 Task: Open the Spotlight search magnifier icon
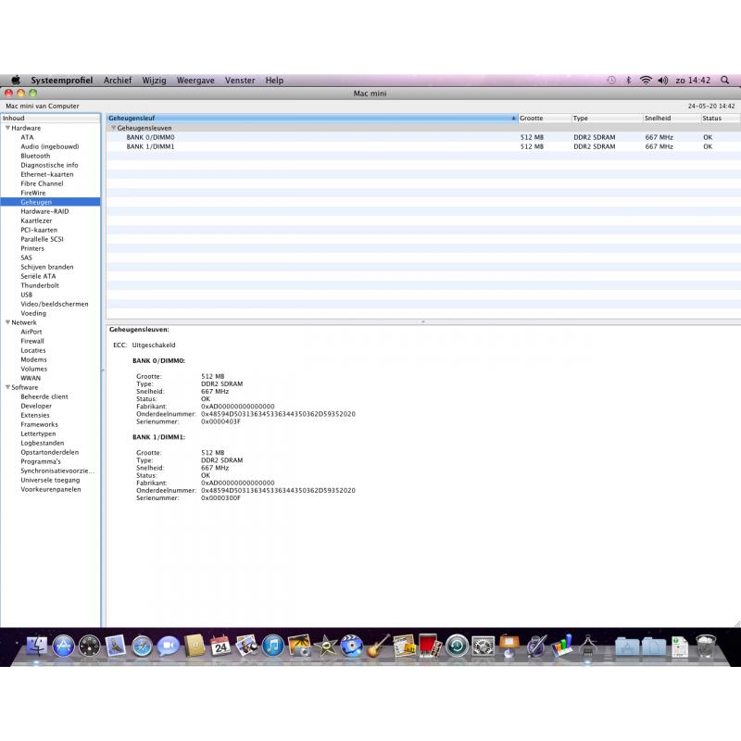click(724, 81)
